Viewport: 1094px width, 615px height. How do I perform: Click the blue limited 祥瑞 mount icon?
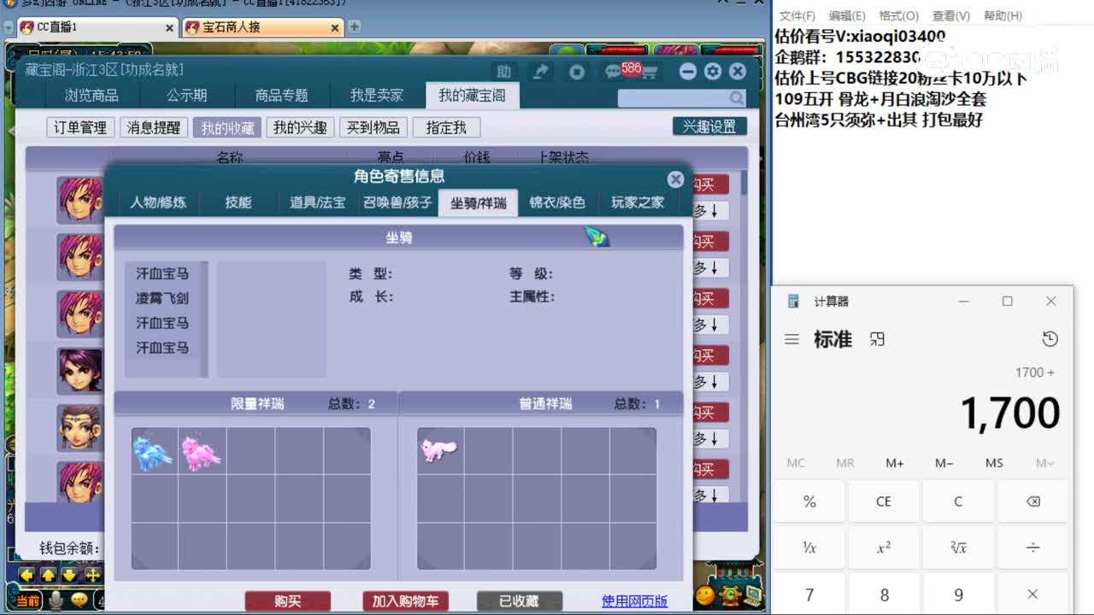154,451
